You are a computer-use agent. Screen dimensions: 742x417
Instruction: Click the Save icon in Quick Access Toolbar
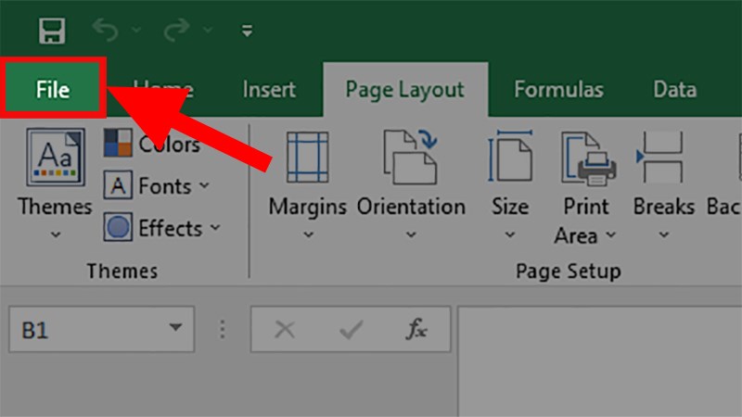tap(52, 31)
